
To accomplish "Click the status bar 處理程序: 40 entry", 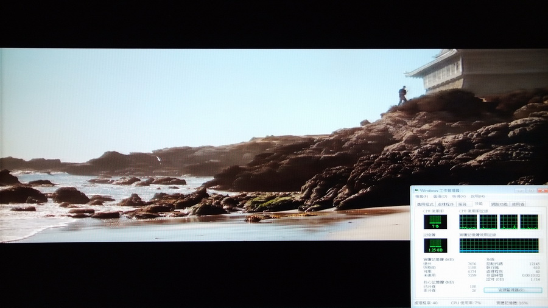I will 426,303.
